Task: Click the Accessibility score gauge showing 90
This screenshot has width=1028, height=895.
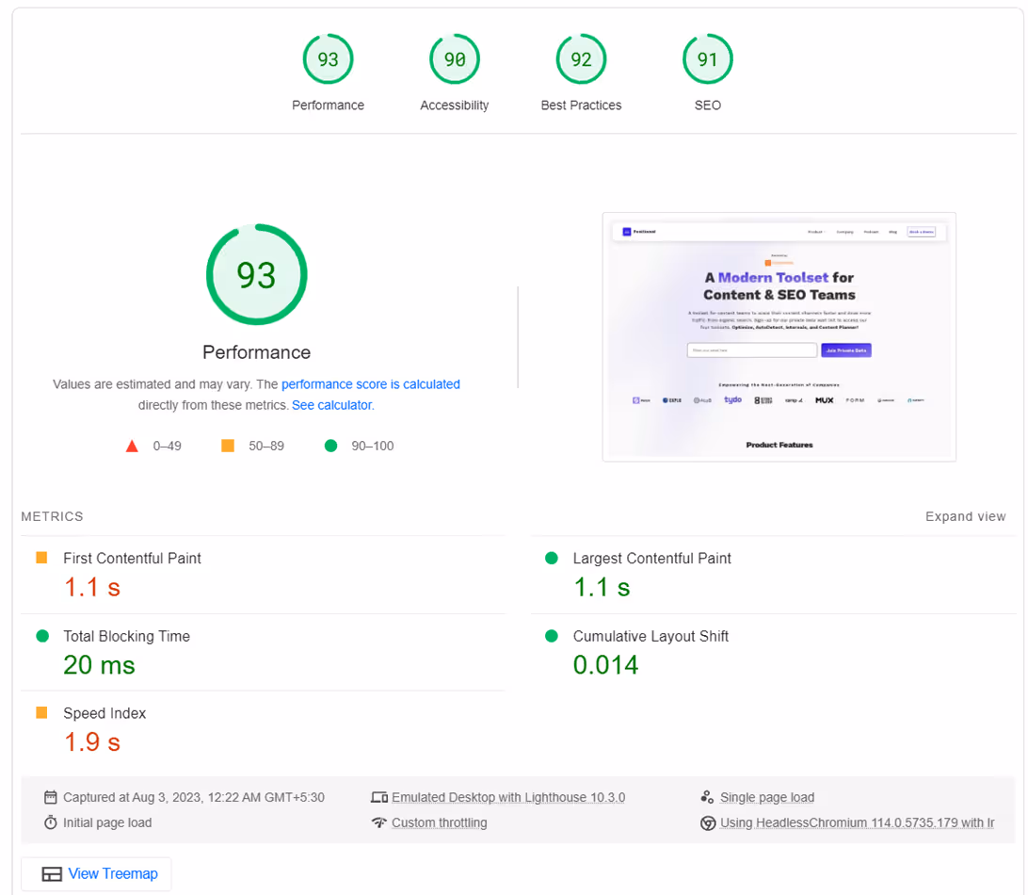Action: (x=455, y=59)
